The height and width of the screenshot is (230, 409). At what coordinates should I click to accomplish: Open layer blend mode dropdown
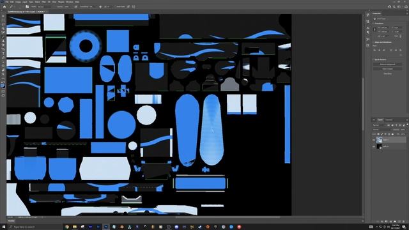pyautogui.click(x=382, y=130)
